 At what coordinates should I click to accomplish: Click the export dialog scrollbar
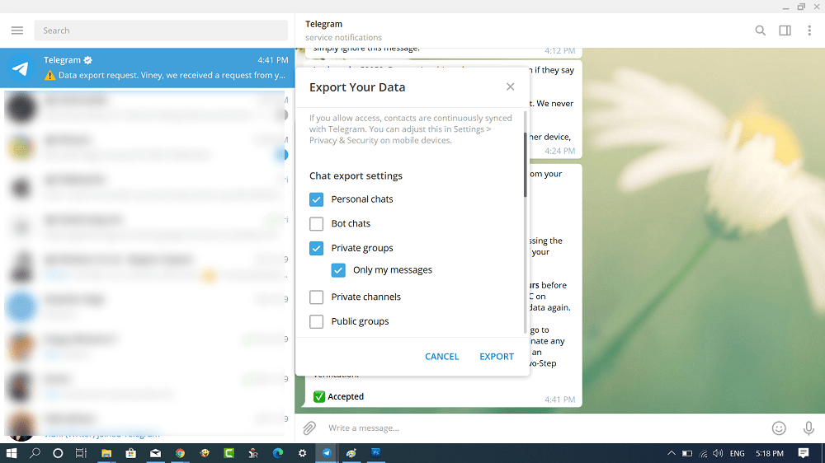pyautogui.click(x=525, y=165)
